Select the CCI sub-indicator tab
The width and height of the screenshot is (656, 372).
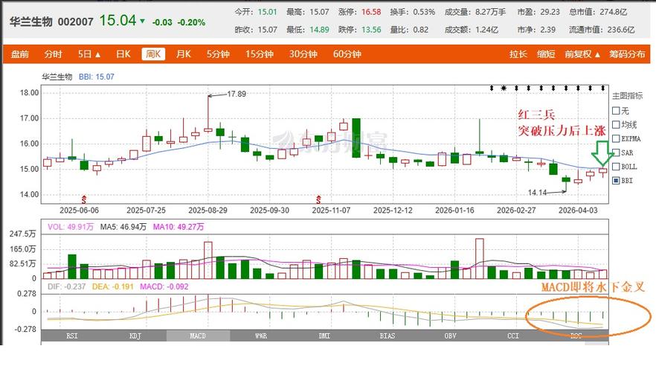pos(513,336)
